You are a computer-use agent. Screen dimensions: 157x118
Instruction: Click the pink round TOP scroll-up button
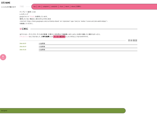3,57
